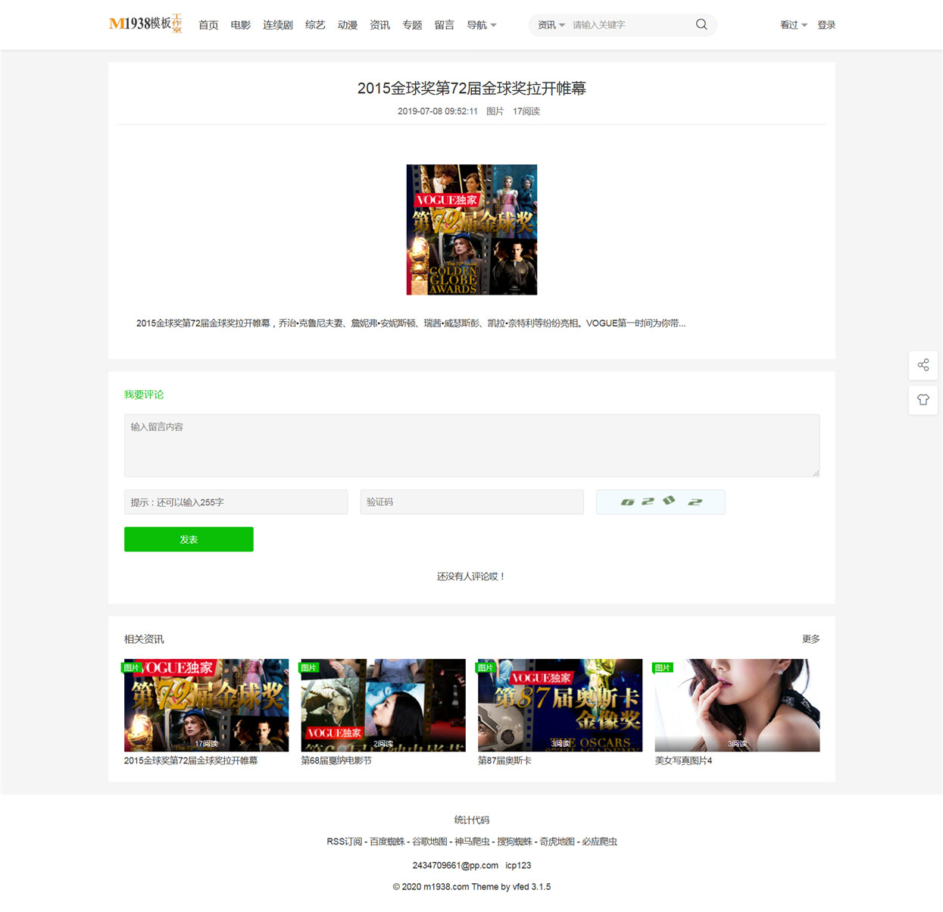Open the 连续剧 menu item
Viewport: 943px width, 912px height.
[x=278, y=25]
